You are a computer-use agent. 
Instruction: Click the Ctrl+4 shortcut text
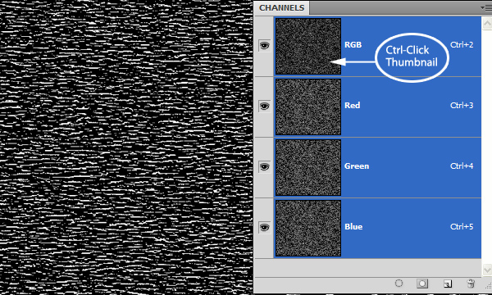[x=462, y=166]
